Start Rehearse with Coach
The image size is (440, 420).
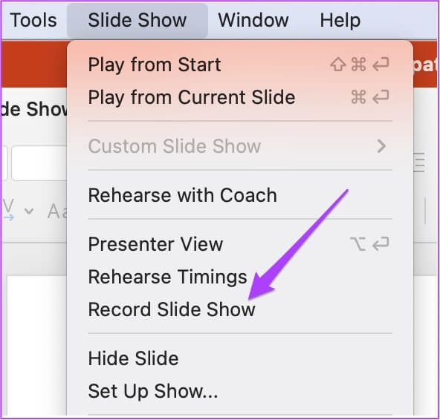[240, 195]
